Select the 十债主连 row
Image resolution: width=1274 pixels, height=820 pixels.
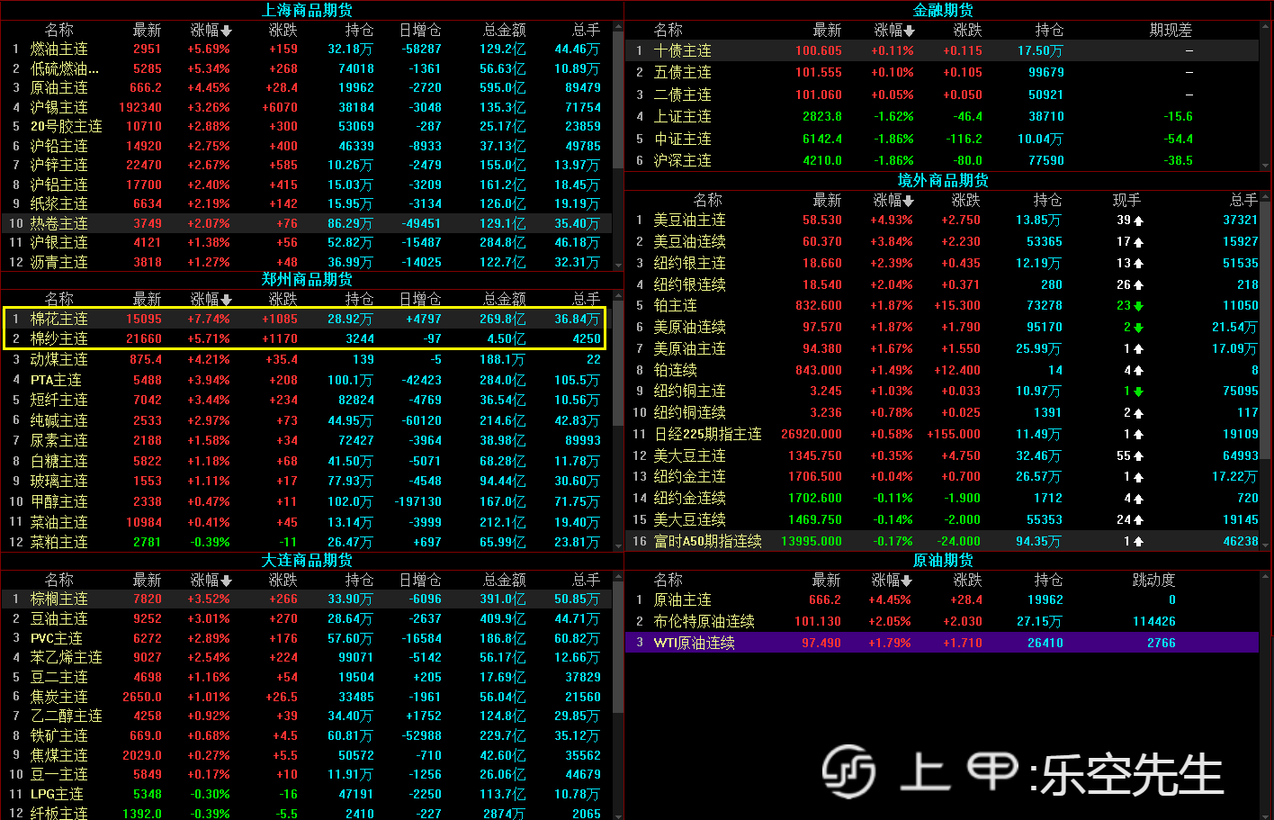pos(942,50)
